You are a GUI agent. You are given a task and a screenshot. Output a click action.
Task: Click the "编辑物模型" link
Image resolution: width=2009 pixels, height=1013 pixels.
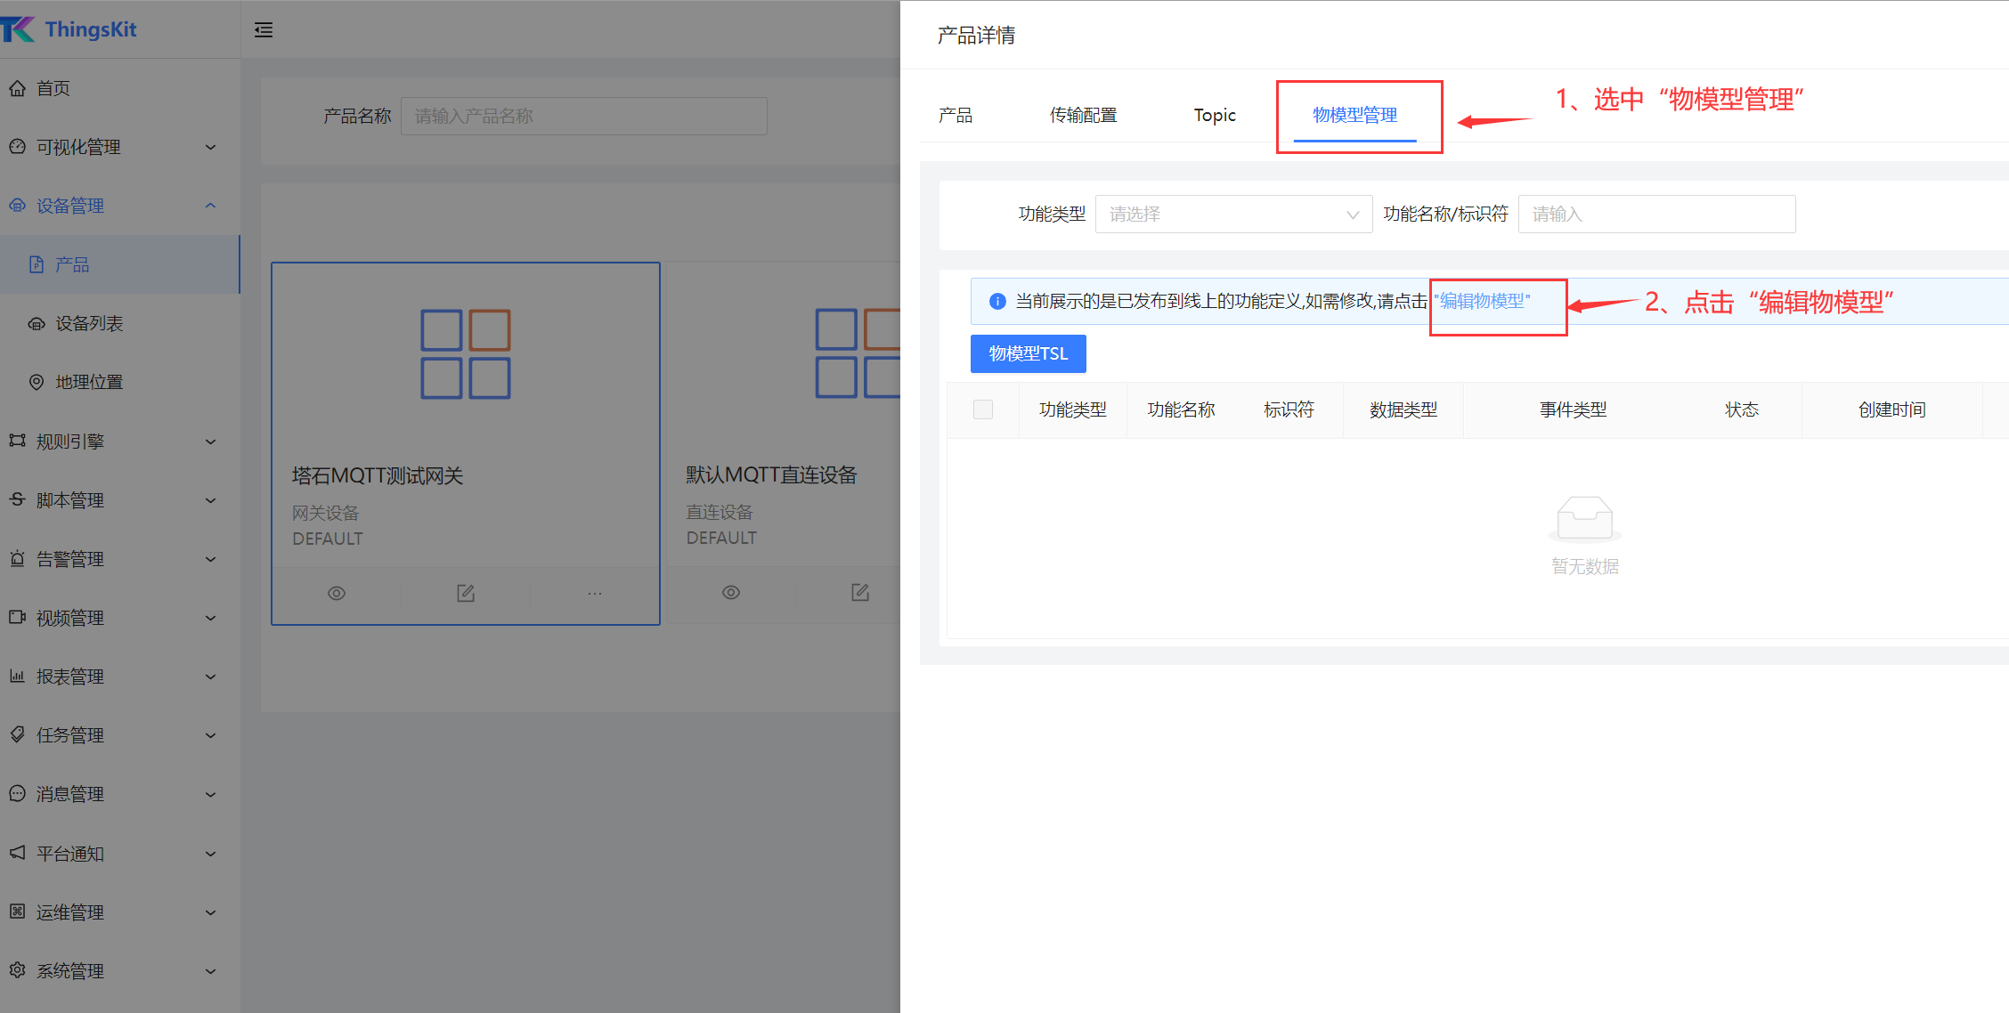click(x=1483, y=301)
